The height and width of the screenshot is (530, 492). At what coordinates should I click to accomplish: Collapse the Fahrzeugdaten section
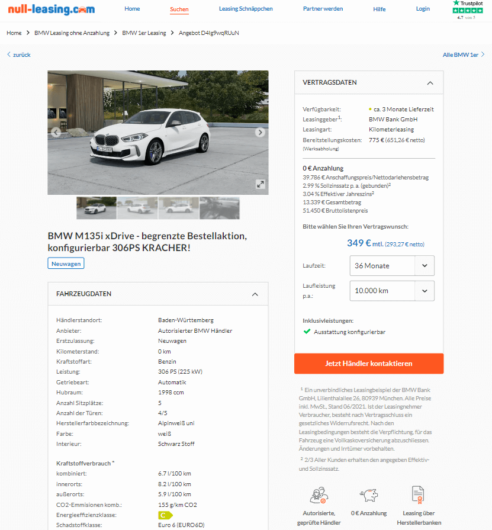click(255, 294)
